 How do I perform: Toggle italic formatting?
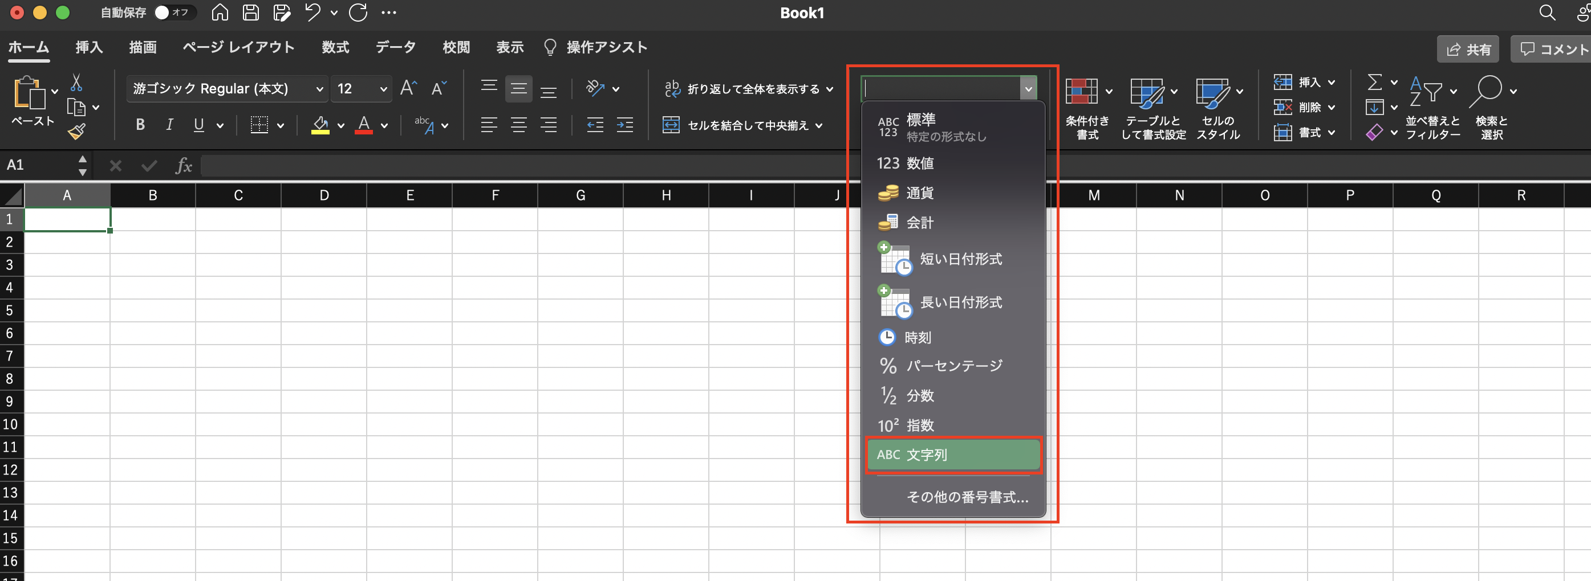(169, 125)
